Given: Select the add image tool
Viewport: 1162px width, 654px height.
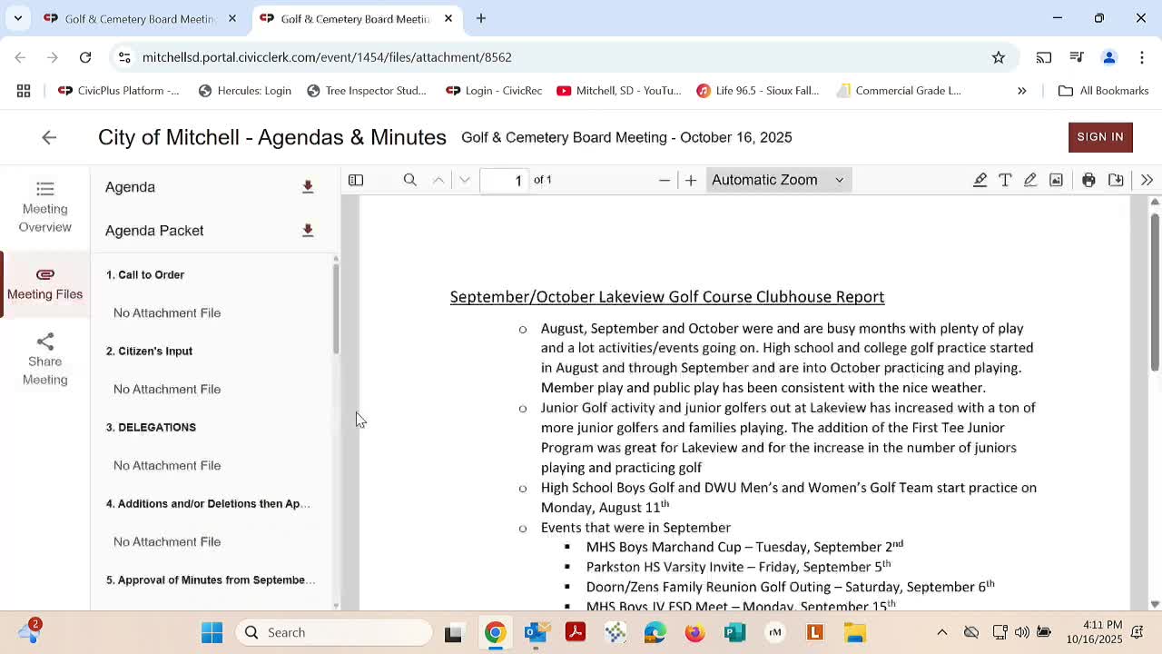Looking at the screenshot, I should pos(1056,180).
